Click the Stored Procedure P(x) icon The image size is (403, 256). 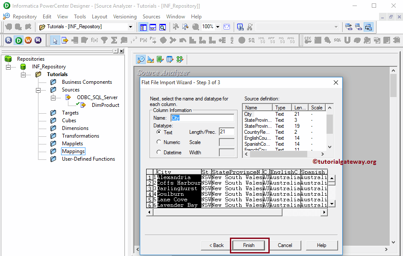tap(144, 40)
